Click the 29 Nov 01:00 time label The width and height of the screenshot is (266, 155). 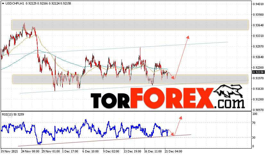click(x=51, y=151)
